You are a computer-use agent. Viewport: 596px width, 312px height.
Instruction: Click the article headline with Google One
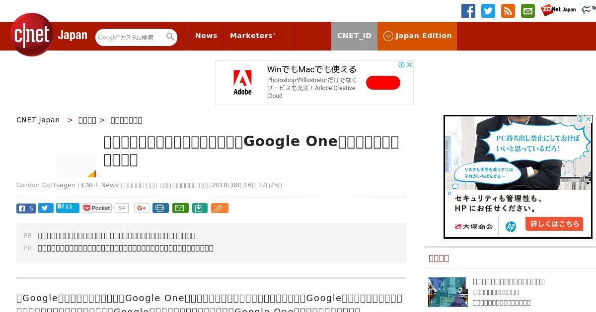tap(251, 151)
